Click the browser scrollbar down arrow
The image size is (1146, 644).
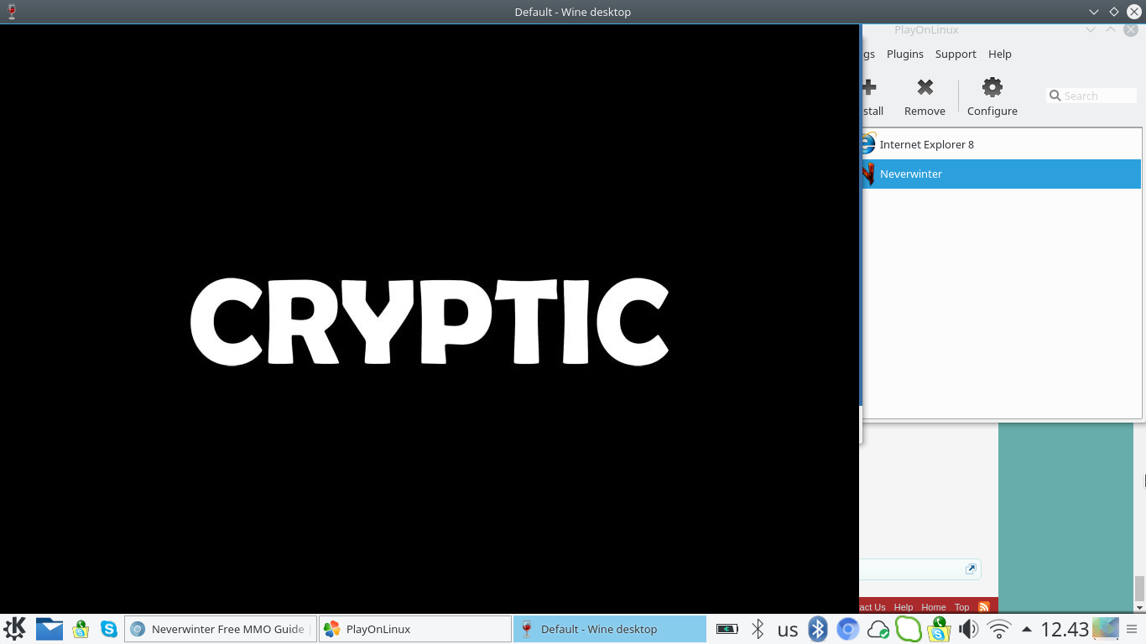(1139, 608)
